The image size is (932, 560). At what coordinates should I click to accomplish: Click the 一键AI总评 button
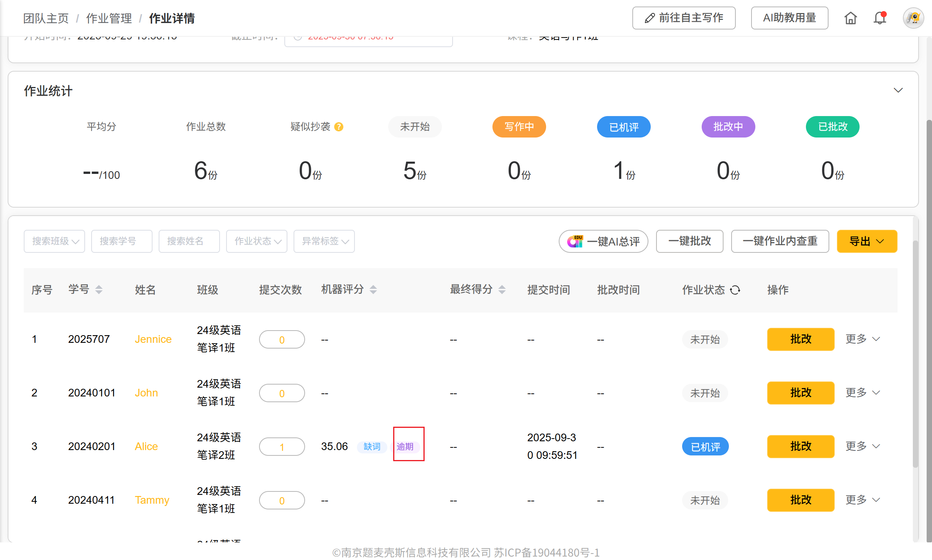point(603,241)
